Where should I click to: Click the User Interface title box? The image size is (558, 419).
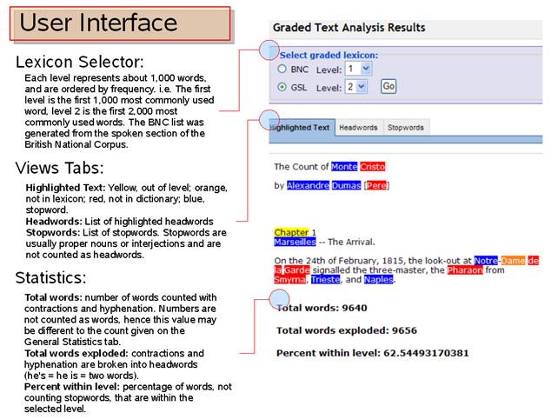click(x=120, y=23)
